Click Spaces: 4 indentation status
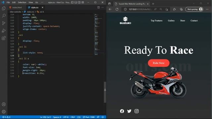 [x=57, y=117]
